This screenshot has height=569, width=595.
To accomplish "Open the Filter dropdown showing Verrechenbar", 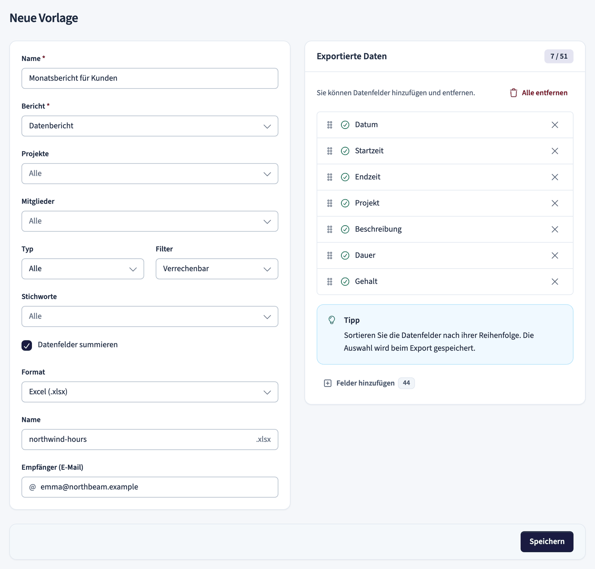I will click(x=217, y=269).
